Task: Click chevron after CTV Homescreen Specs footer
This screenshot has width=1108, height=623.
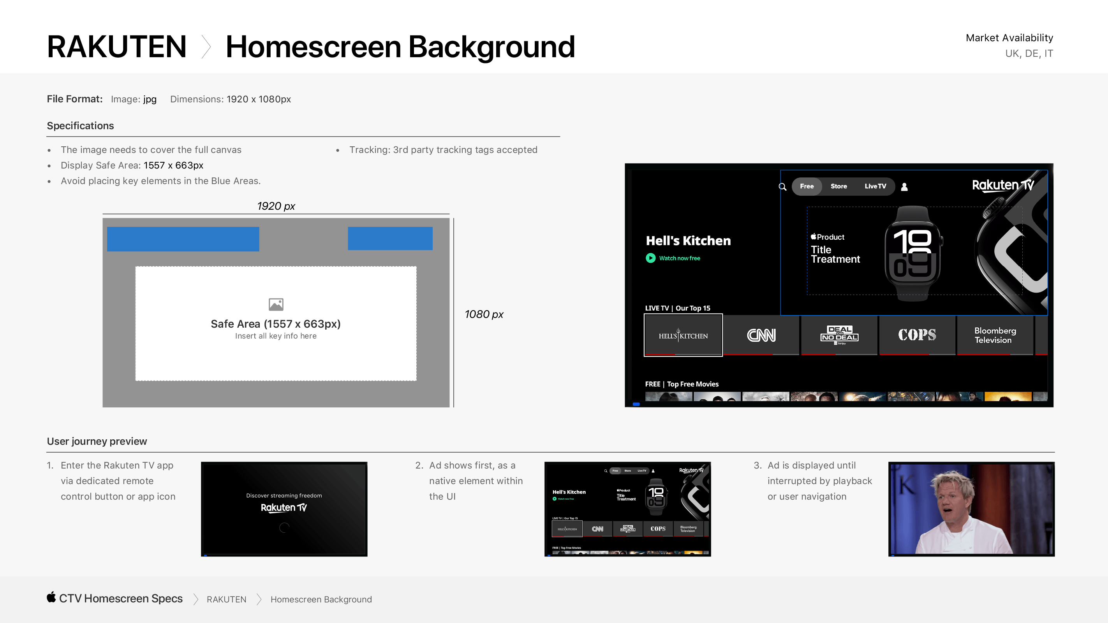Action: click(x=196, y=599)
